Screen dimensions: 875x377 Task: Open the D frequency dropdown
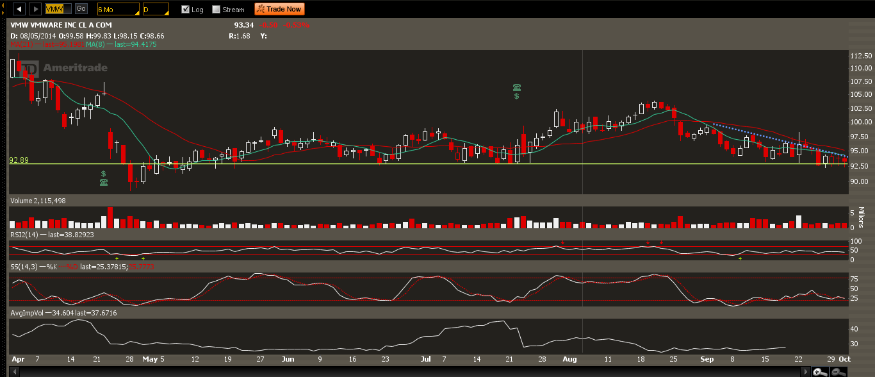(x=156, y=10)
